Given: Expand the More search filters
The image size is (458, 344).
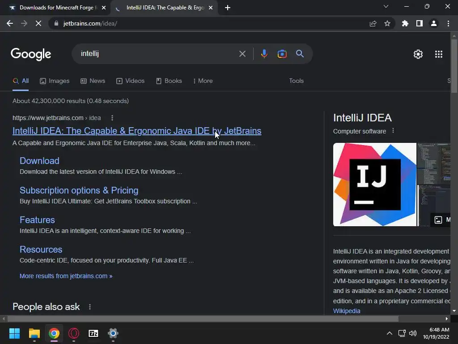Looking at the screenshot, I should [203, 81].
